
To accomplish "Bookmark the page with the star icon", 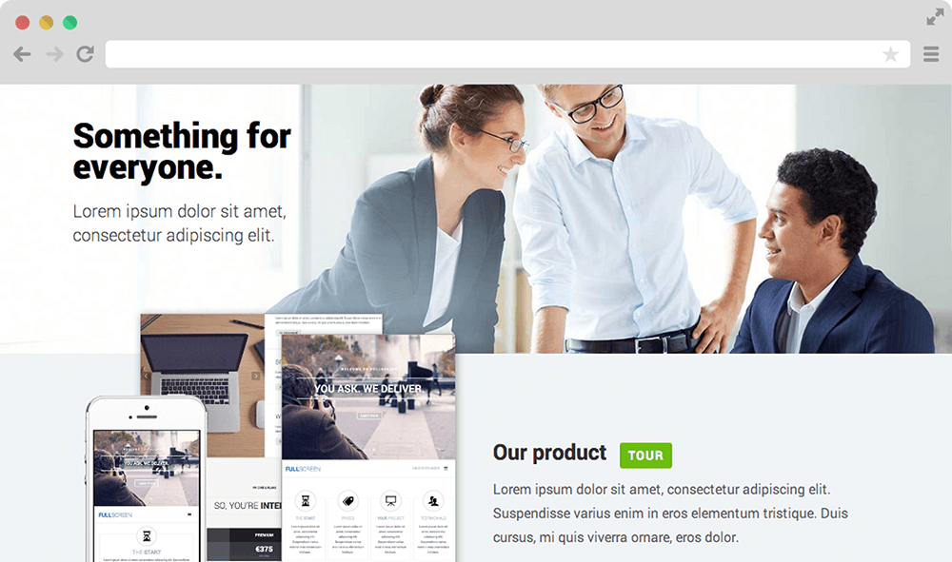I will tap(890, 54).
